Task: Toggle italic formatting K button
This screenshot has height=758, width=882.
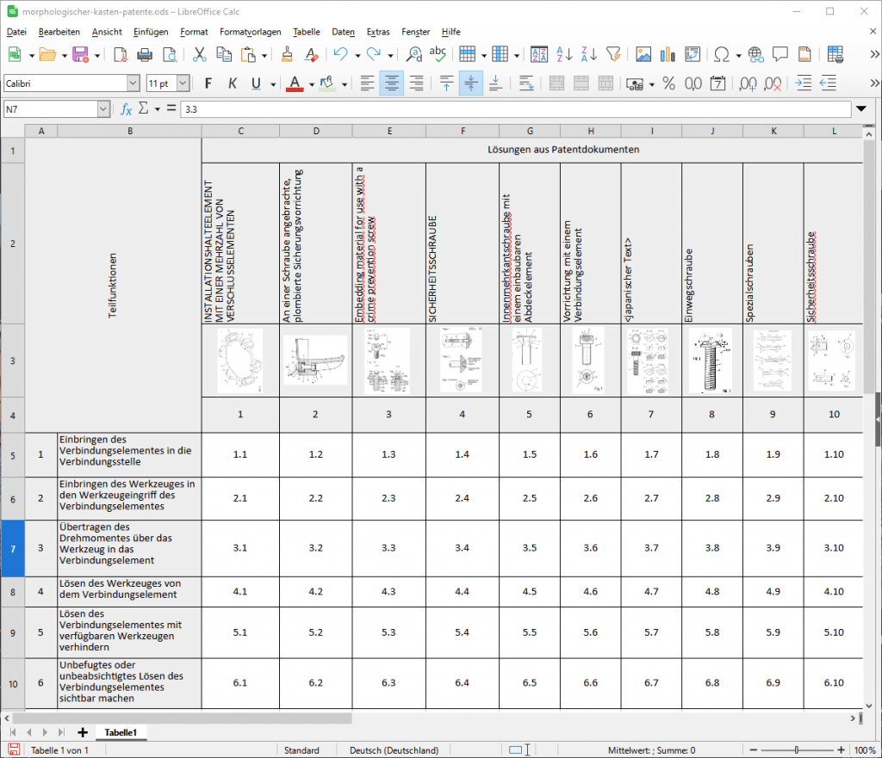Action: tap(232, 83)
